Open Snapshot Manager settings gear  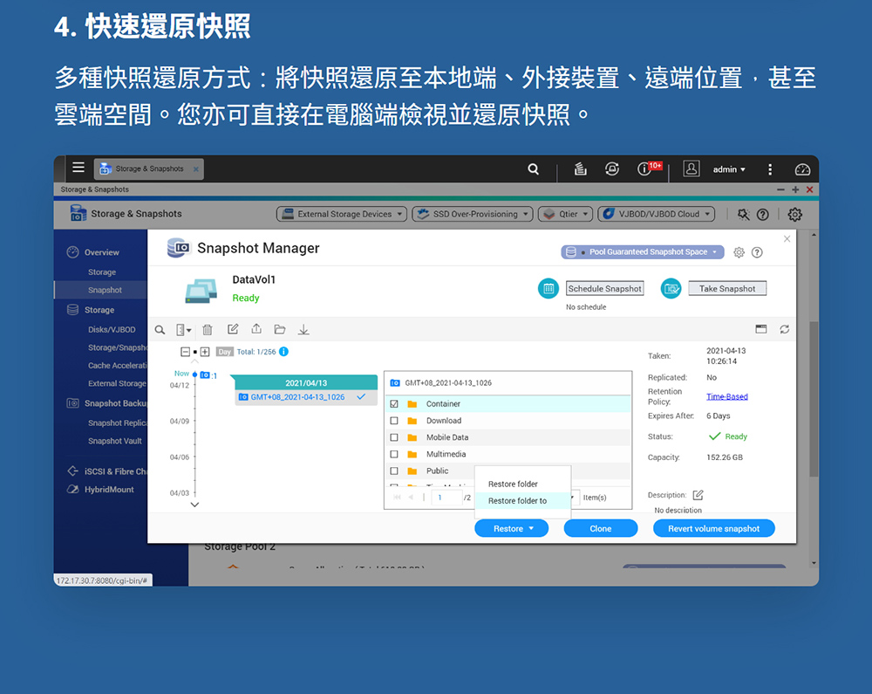tap(739, 252)
